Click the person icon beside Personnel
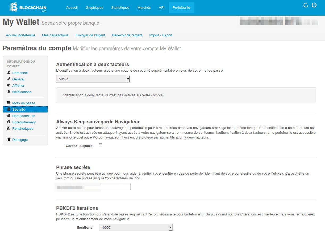 click(x=9, y=72)
